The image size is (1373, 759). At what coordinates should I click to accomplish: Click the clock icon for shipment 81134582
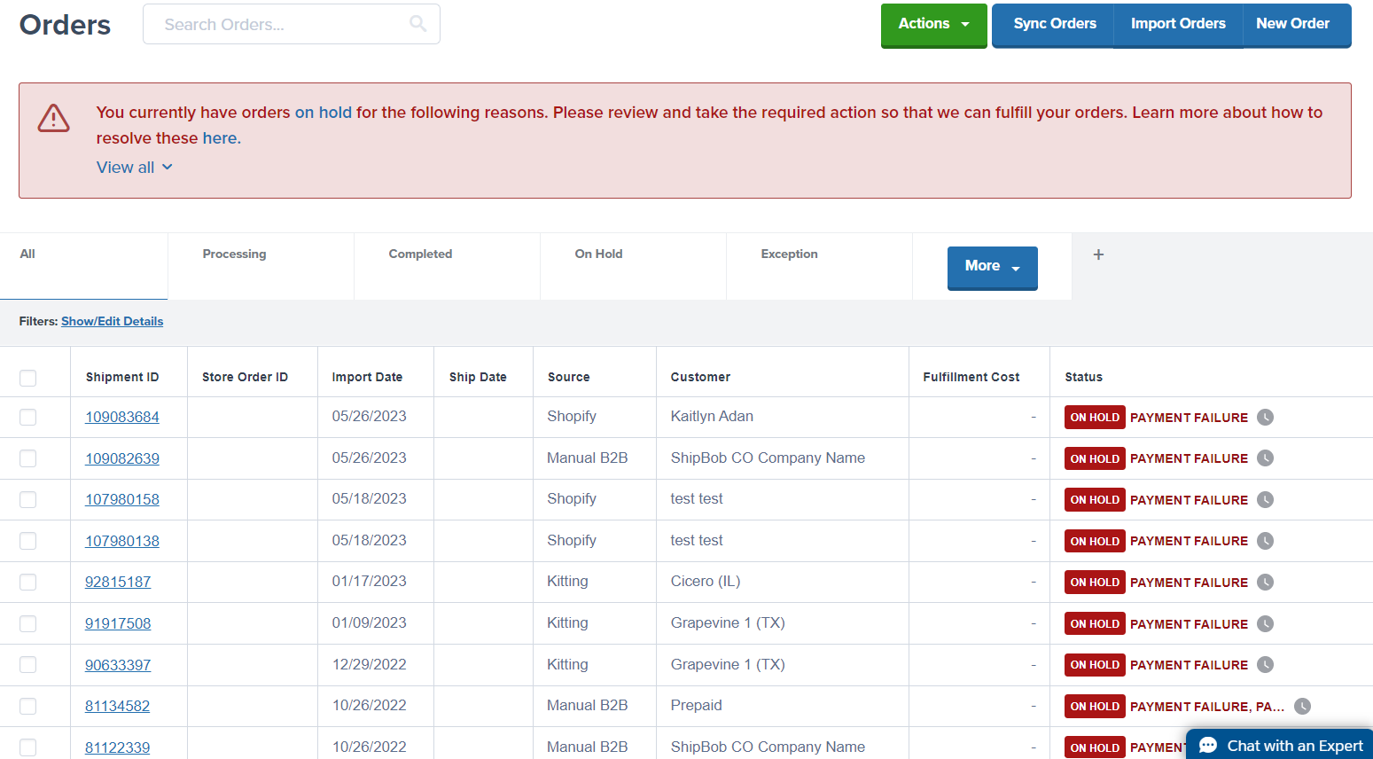(x=1302, y=707)
